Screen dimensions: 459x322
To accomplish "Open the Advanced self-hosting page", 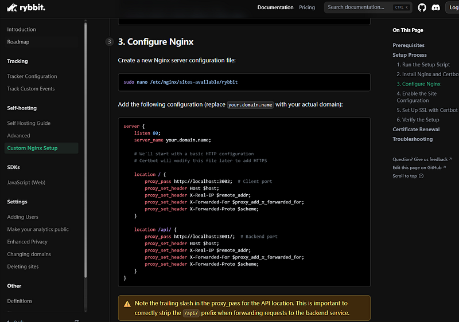I will [x=18, y=136].
